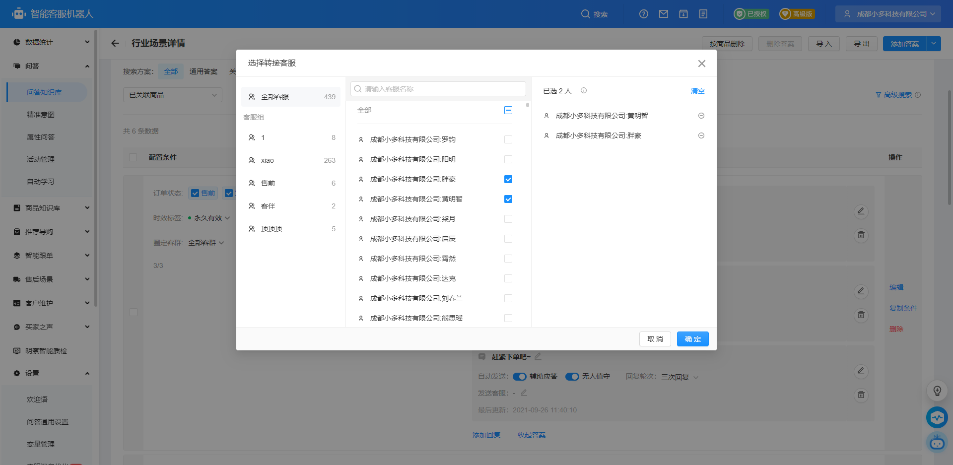Viewport: 953px width, 465px height.
Task: Open the robot assistant floating icon
Action: click(937, 442)
